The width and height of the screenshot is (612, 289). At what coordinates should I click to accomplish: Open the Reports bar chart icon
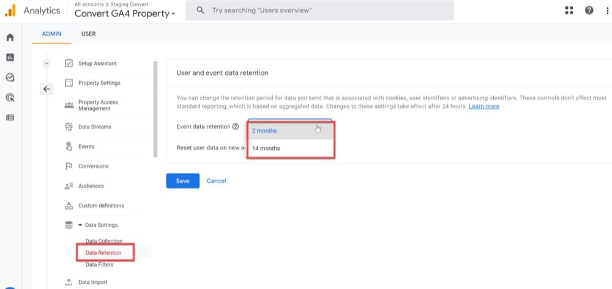click(10, 57)
